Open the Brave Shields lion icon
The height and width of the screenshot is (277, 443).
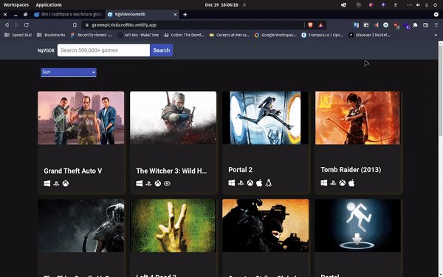[310, 25]
